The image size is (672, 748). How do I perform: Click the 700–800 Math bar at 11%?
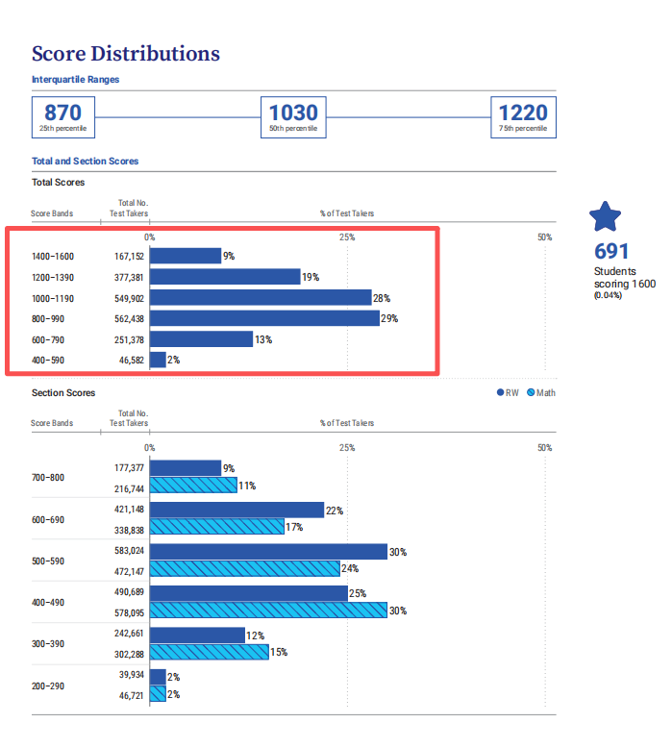pos(193,486)
